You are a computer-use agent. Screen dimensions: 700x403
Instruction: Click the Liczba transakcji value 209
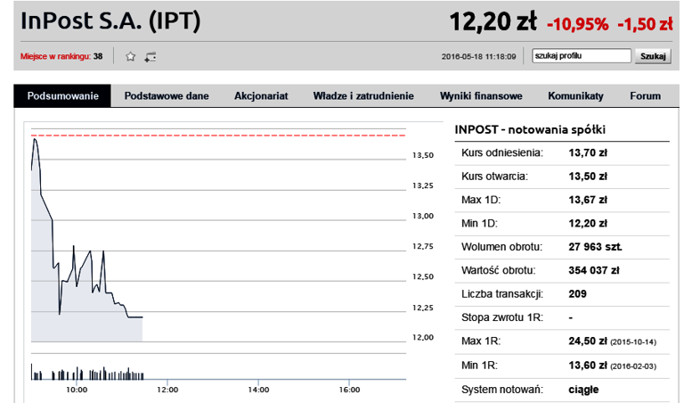[x=577, y=294]
